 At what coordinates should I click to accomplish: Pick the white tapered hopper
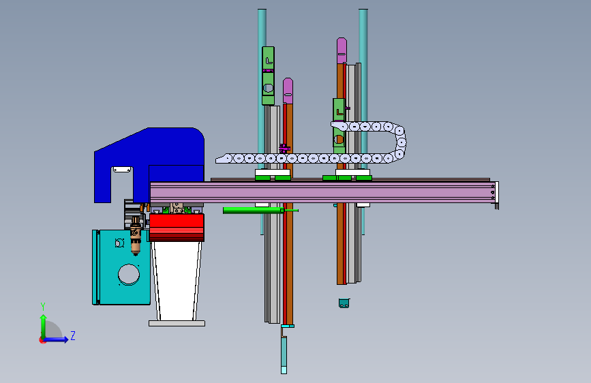coord(177,281)
